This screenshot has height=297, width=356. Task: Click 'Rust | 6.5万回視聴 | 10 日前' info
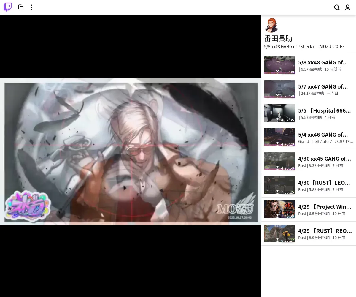[322, 214]
